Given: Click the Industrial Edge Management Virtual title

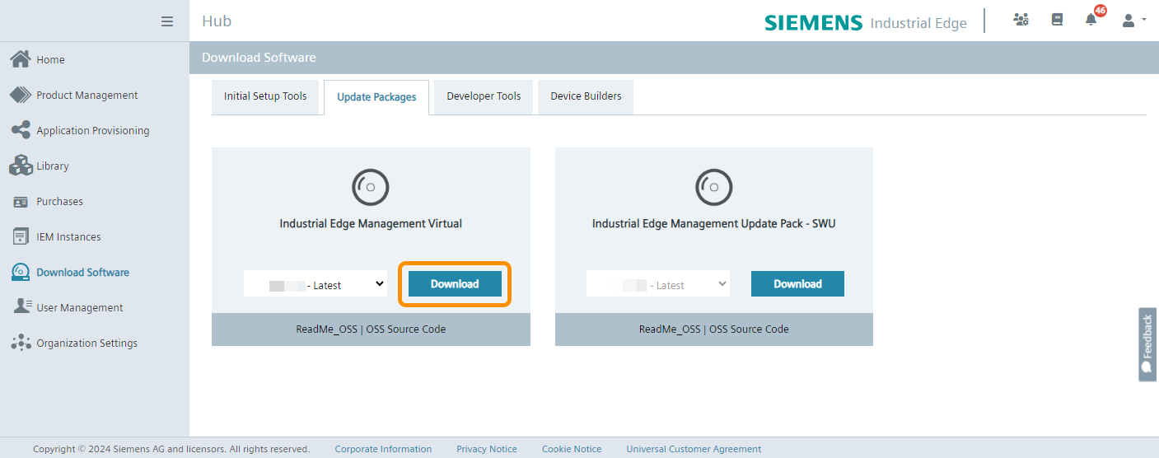Looking at the screenshot, I should click(x=371, y=223).
